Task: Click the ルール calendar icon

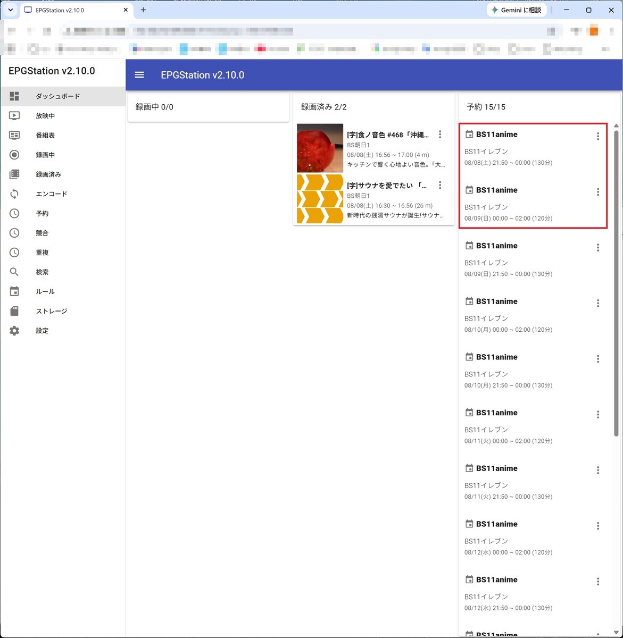Action: (x=14, y=291)
